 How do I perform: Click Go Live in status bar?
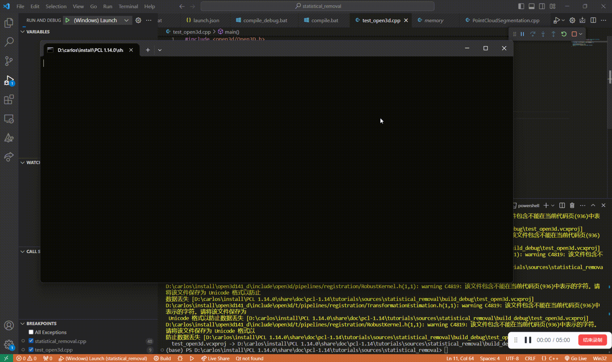pyautogui.click(x=575, y=358)
